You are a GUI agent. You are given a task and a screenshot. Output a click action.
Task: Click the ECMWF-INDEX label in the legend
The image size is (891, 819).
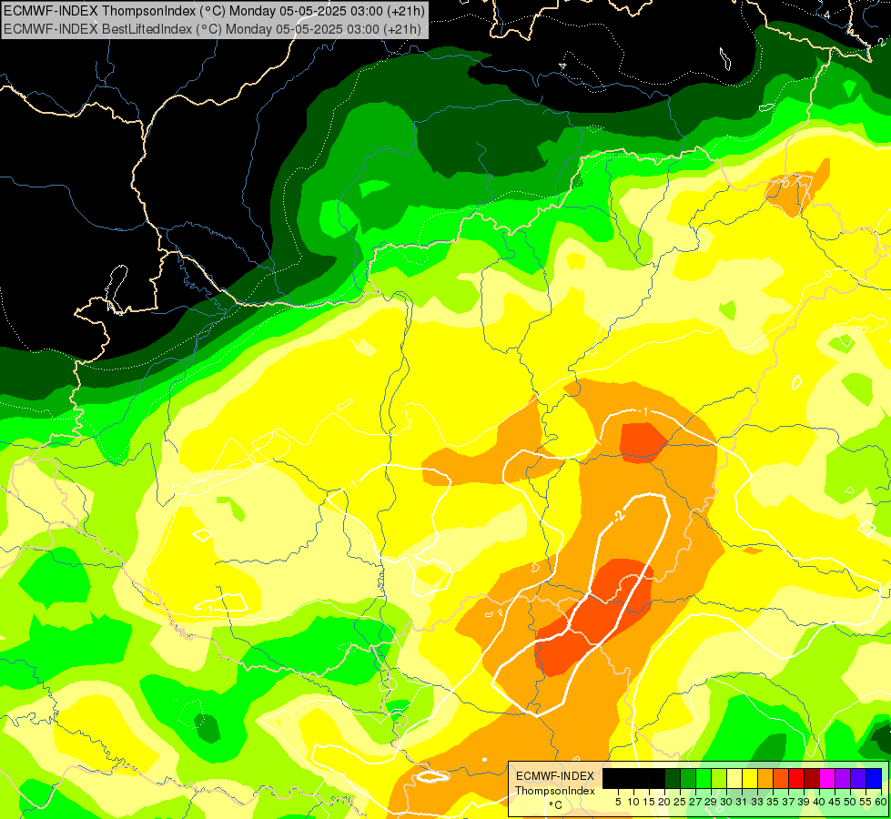click(555, 776)
